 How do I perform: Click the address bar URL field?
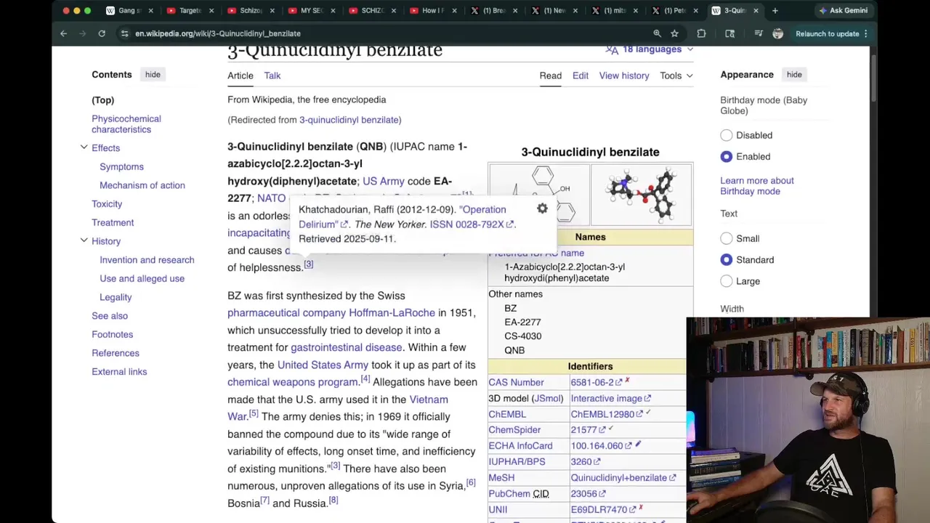[x=385, y=33]
